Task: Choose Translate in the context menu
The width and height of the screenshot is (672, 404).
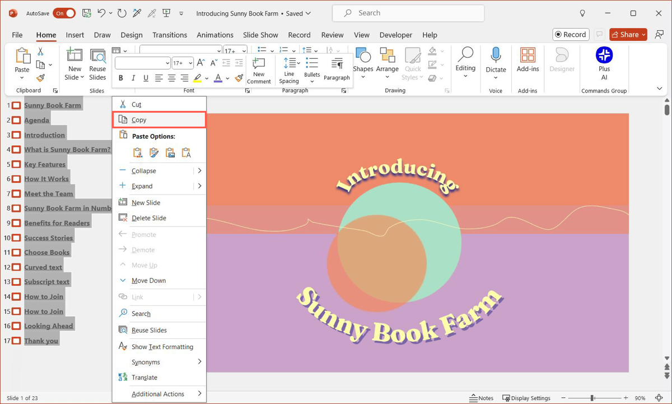Action: [x=160, y=378]
